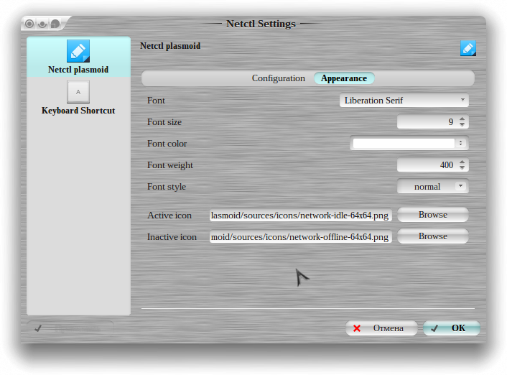Viewport: 507px width, 375px height.
Task: Browse for the Inactive icon file
Action: pyautogui.click(x=432, y=236)
